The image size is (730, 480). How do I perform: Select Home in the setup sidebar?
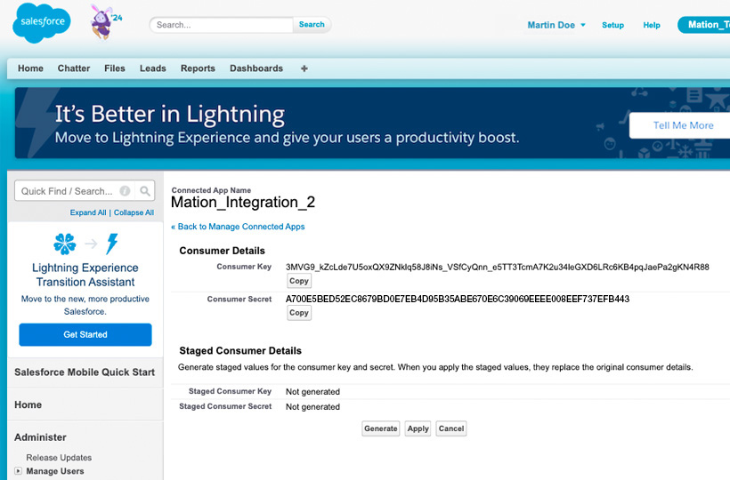click(x=28, y=404)
